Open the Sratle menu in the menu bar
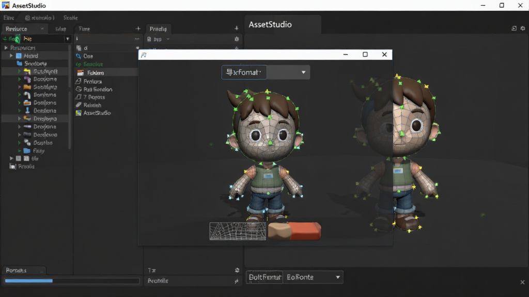 70,18
